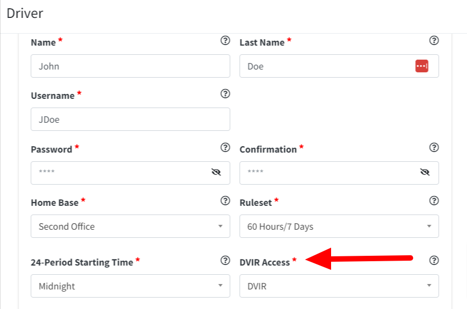The width and height of the screenshot is (467, 309).
Task: Click help icon for Confirmation
Action: coord(434,148)
